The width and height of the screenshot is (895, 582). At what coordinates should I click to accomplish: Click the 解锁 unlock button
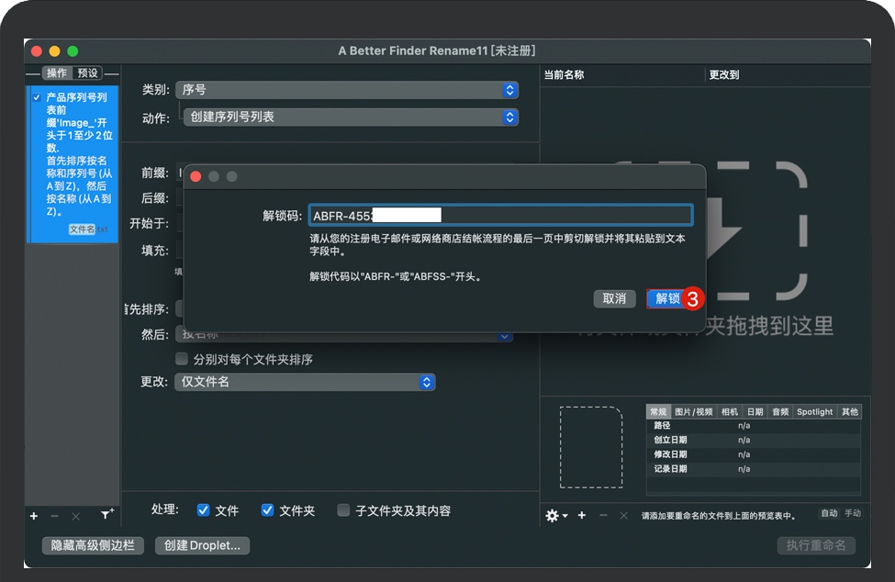pos(666,298)
